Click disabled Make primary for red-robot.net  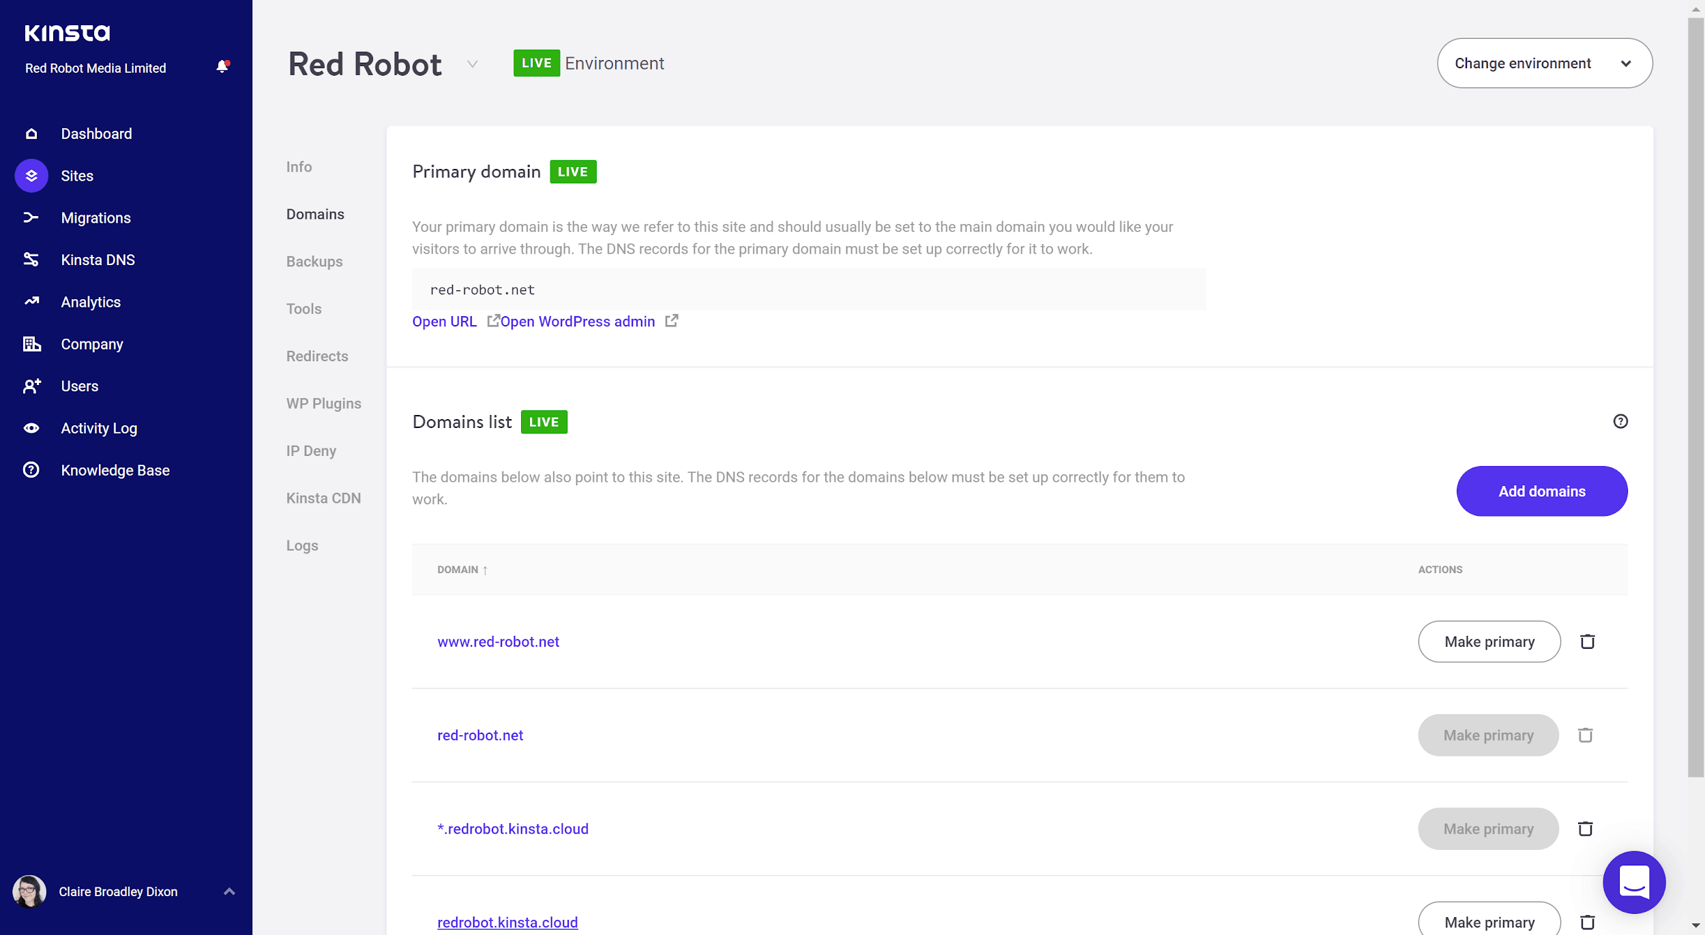pos(1488,735)
